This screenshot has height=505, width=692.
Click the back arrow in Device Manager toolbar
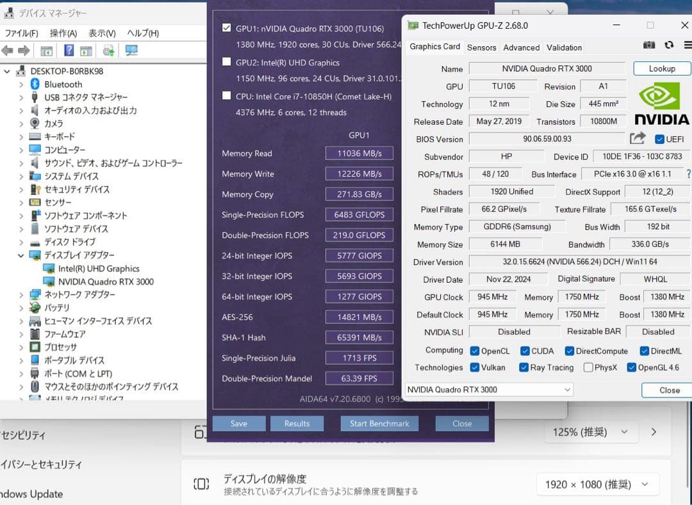pos(8,50)
